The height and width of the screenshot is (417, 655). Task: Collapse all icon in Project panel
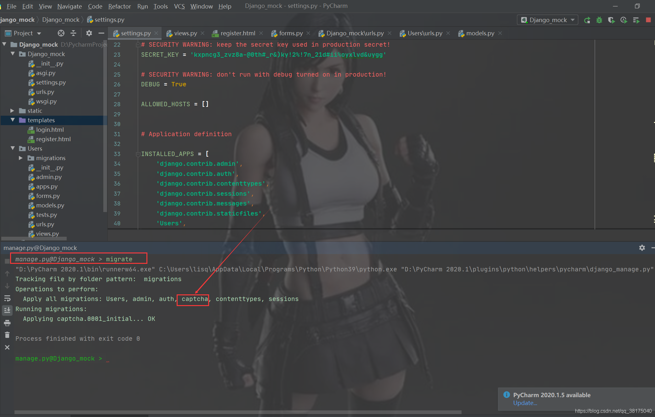tap(73, 33)
